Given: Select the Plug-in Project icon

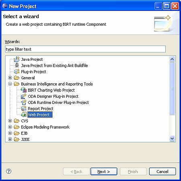Looking at the screenshot, I should [x=17, y=72].
